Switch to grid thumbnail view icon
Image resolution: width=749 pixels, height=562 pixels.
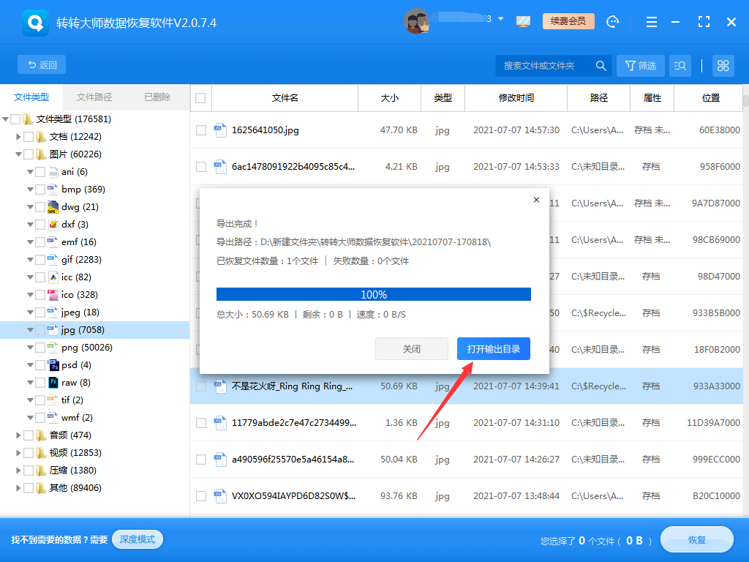tap(723, 65)
